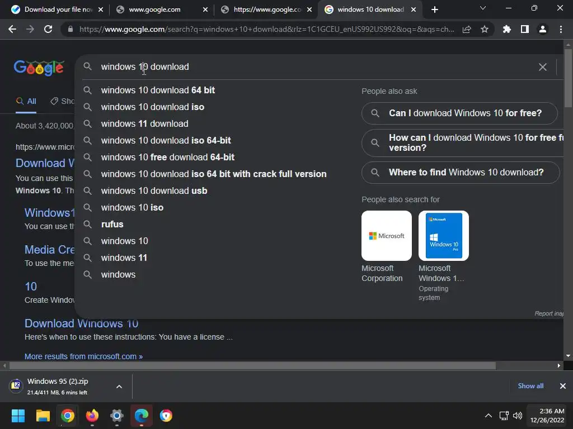The width and height of the screenshot is (573, 429).
Task: Reload the current Google page
Action: (48, 29)
